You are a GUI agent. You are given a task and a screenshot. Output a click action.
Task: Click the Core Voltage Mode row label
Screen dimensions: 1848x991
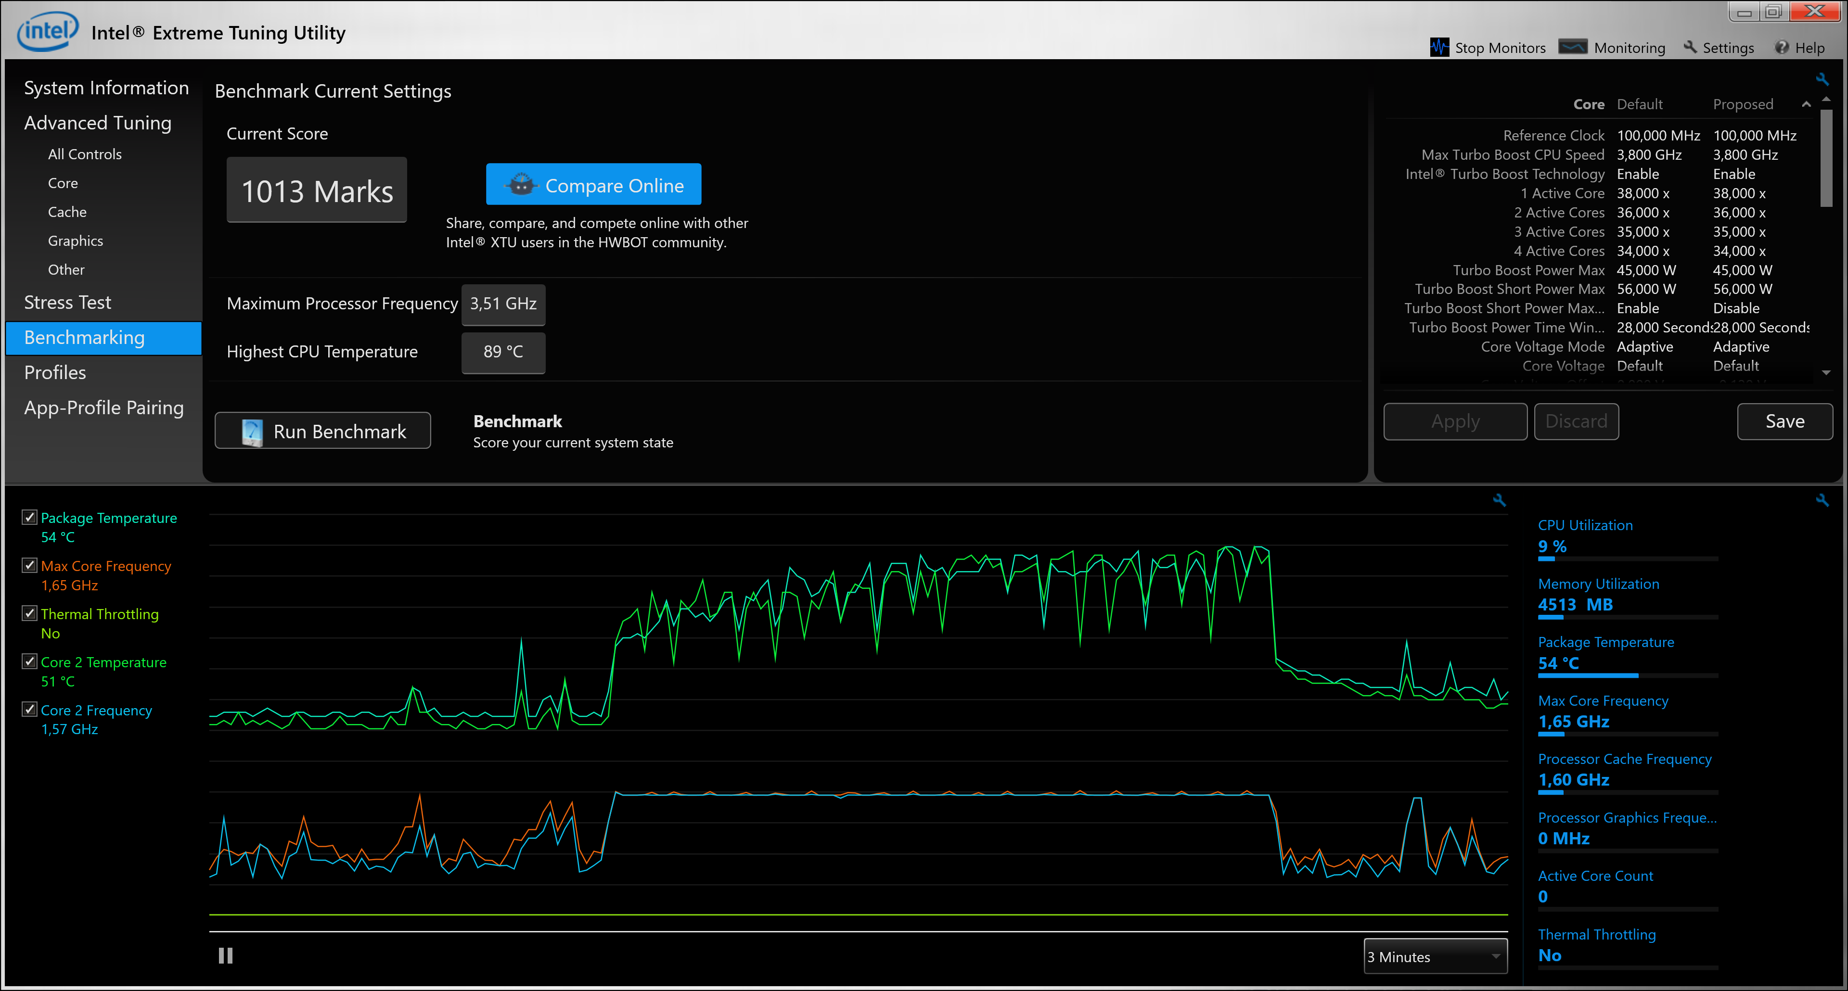point(1542,347)
